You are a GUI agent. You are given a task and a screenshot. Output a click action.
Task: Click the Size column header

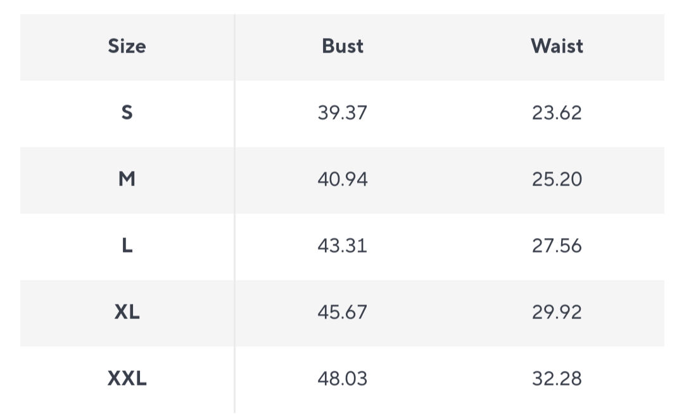click(x=127, y=46)
